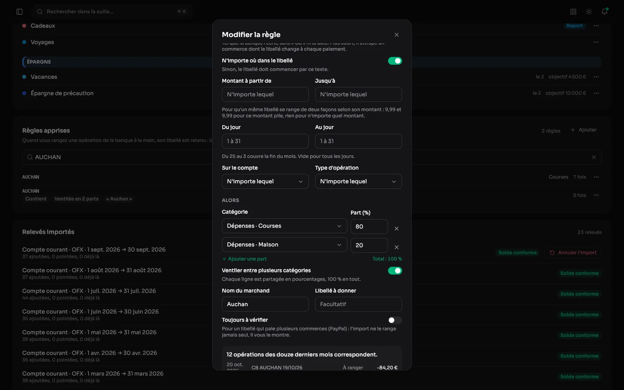Enable Toujours à vérifier switch
This screenshot has width=624, height=390.
point(395,320)
